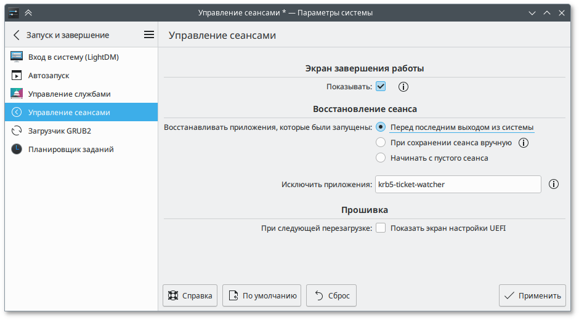Click the Управление сеансами page title

click(222, 36)
